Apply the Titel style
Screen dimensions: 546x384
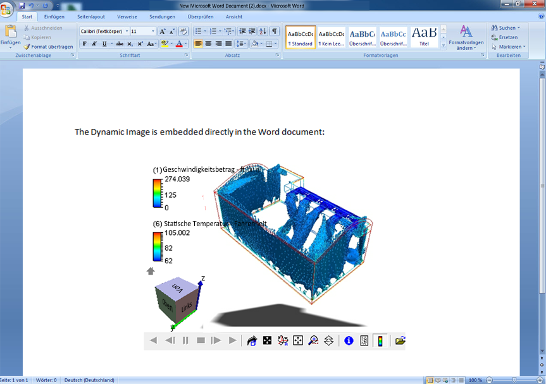coord(424,37)
